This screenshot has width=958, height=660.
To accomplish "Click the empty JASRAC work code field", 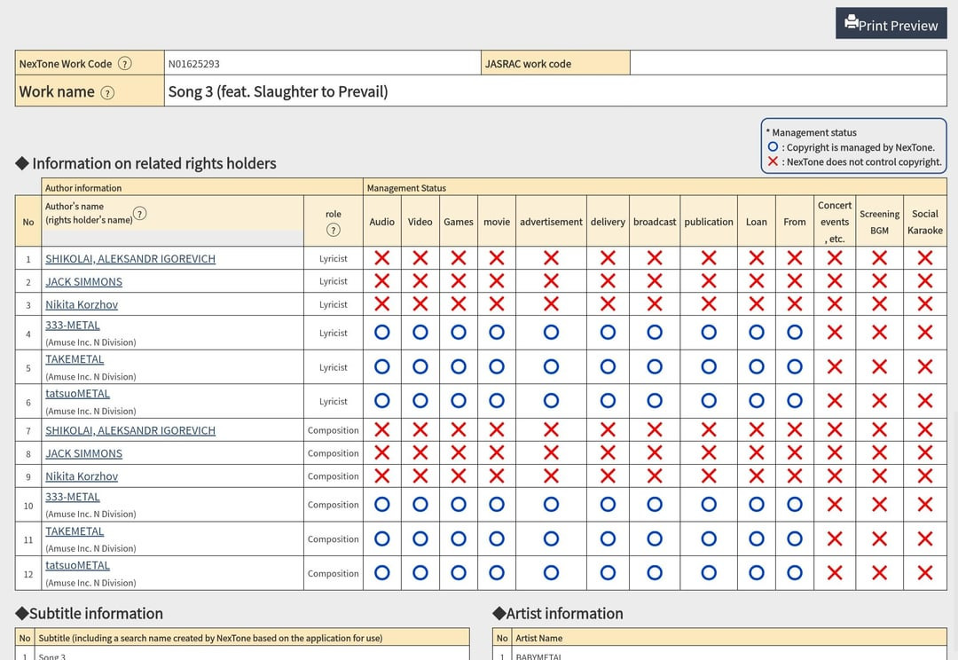I will coord(788,64).
